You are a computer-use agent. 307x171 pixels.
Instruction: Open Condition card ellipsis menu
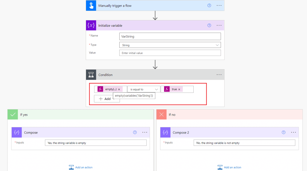click(x=219, y=75)
